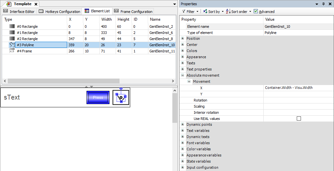Screen dimensions: 334x171
Task: Switch to the Interface Editor tab
Action: pos(19,11)
